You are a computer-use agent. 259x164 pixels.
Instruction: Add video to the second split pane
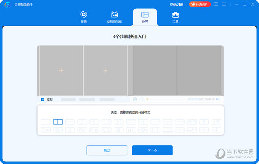[x=105, y=70]
